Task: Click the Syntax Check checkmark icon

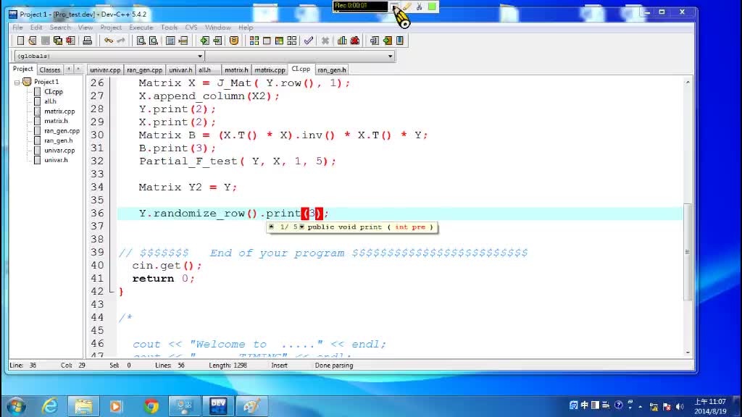Action: point(309,41)
